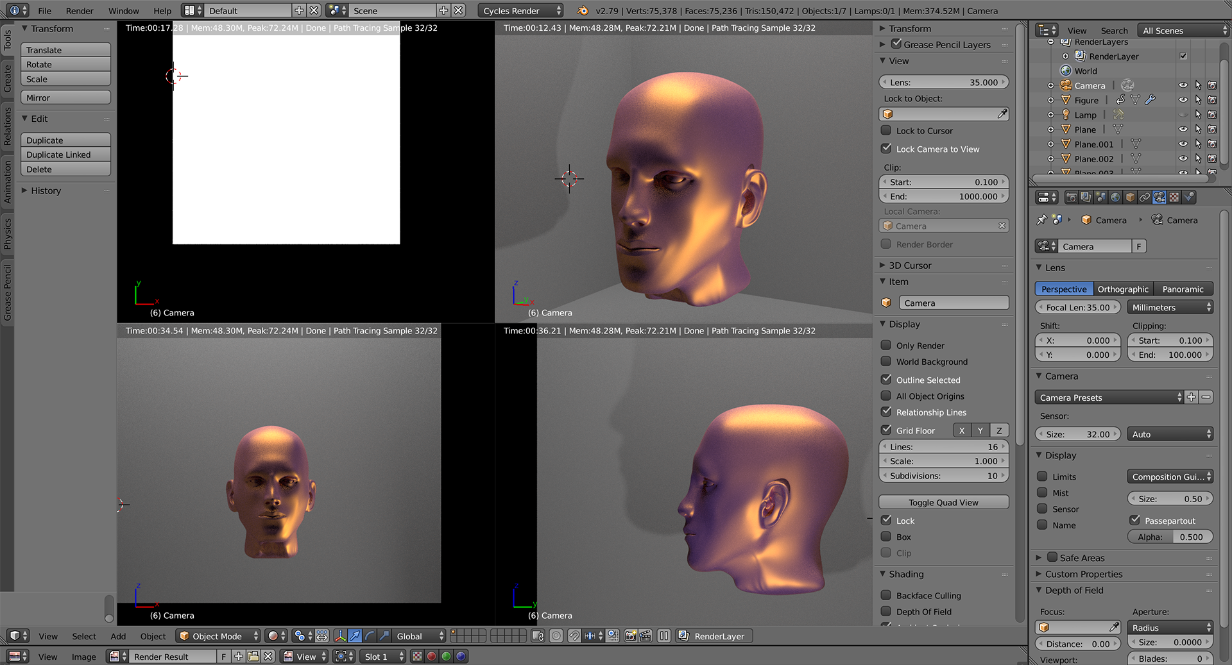Toggle selectability arrow for Plane.001
The height and width of the screenshot is (665, 1232).
coord(1198,144)
